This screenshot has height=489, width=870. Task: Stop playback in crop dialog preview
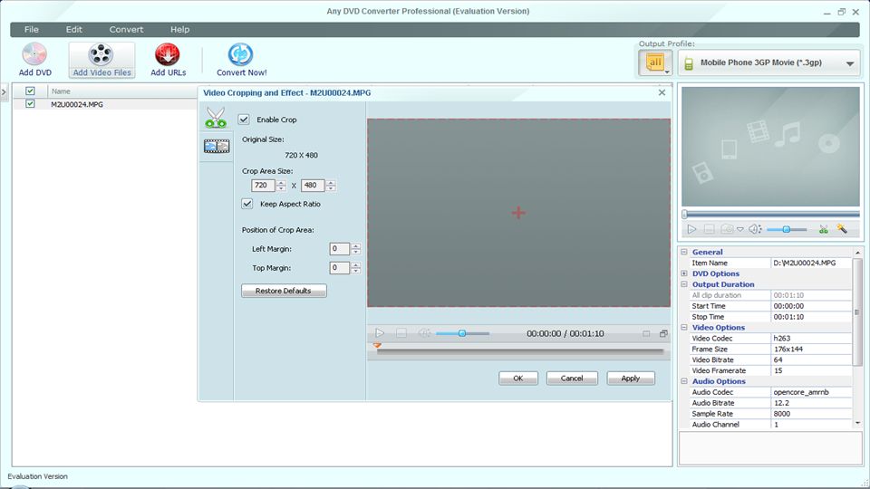click(x=401, y=333)
